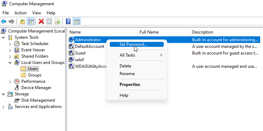Screen dimensions: 263x131
Task: Click the blue Help question mark icon
Action: (x=68, y=21)
